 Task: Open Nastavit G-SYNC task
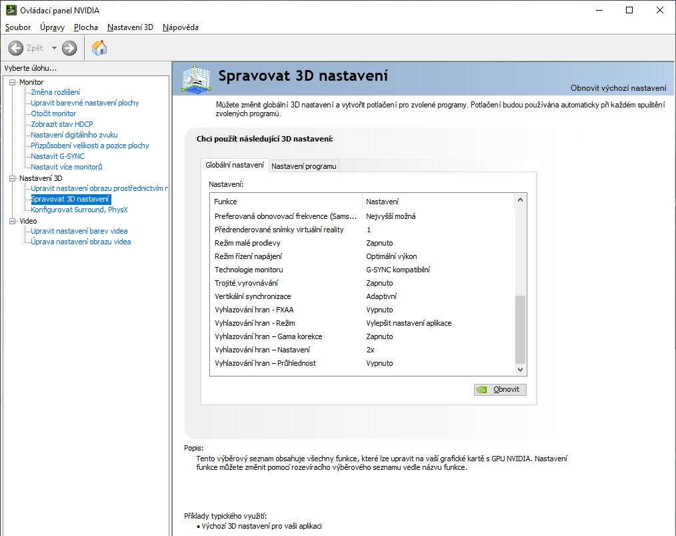point(57,156)
